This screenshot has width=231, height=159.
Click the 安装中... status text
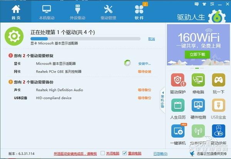144,64
